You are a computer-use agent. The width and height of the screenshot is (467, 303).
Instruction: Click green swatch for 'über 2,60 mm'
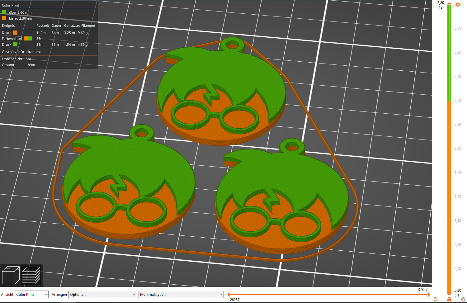click(4, 12)
